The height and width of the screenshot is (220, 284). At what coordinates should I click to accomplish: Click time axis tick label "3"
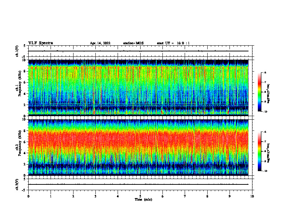coord(95,196)
